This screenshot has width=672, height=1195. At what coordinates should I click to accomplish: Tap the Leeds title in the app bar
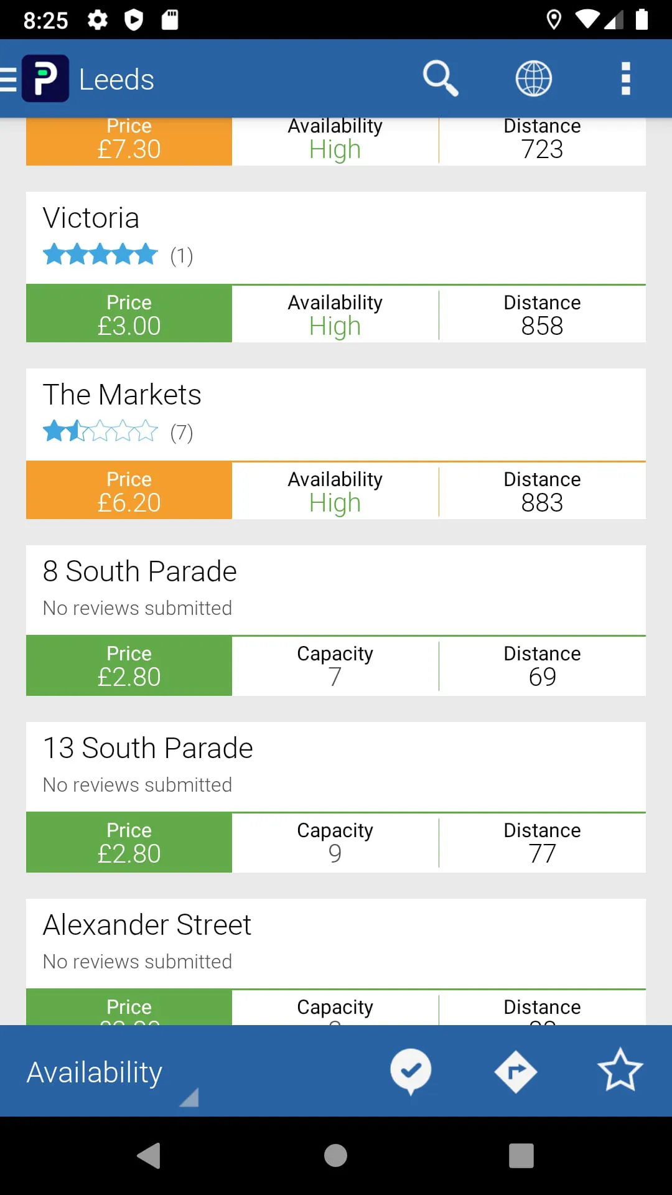click(x=116, y=78)
